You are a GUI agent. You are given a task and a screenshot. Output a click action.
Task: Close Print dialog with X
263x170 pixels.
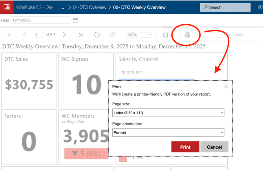coord(226,87)
